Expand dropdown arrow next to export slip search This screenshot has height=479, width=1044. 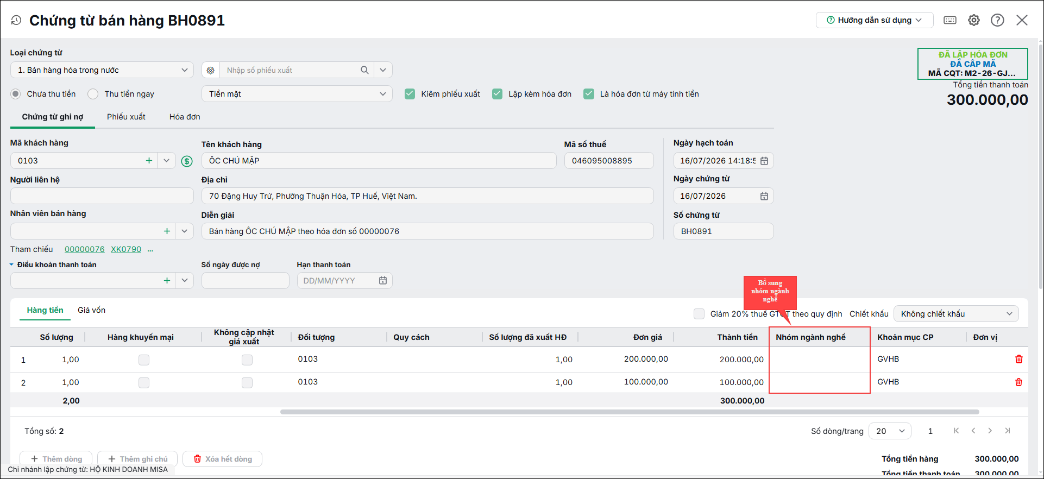[383, 70]
